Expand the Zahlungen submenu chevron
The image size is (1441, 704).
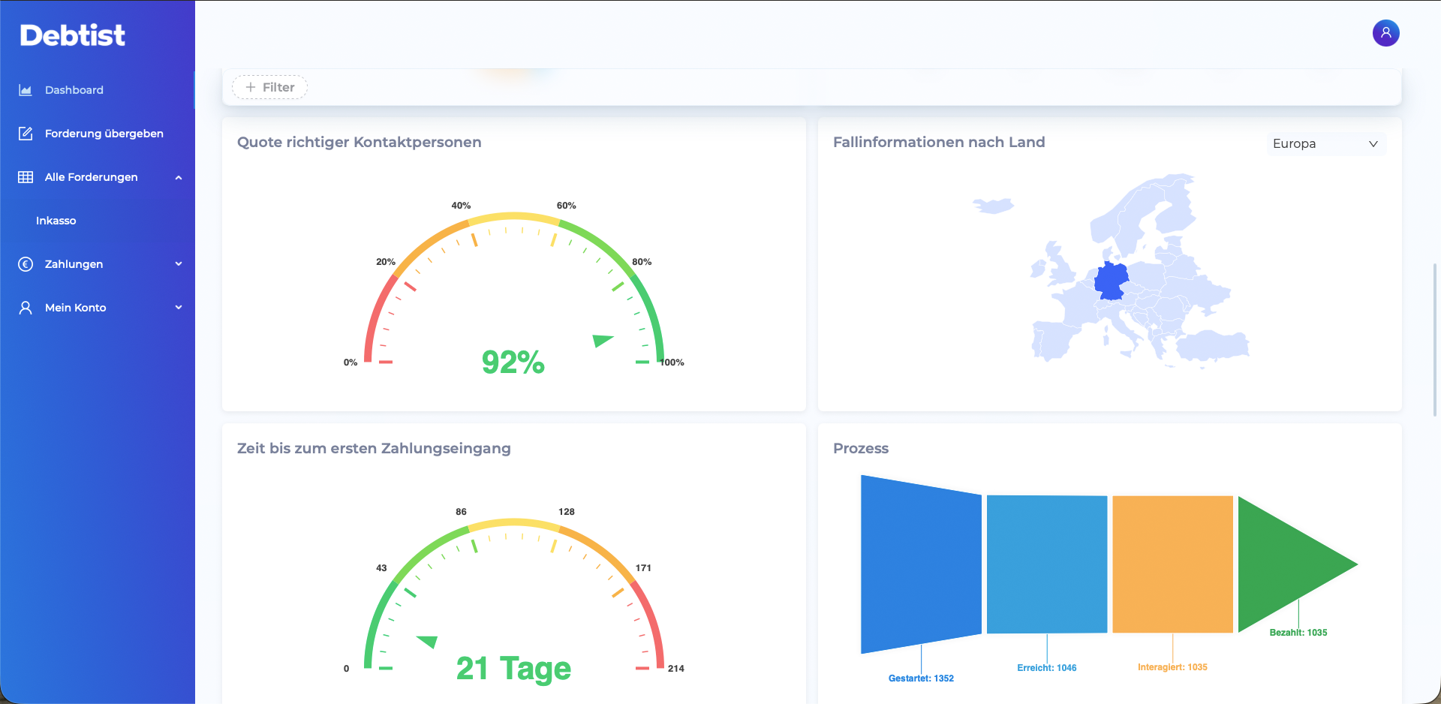tap(179, 264)
